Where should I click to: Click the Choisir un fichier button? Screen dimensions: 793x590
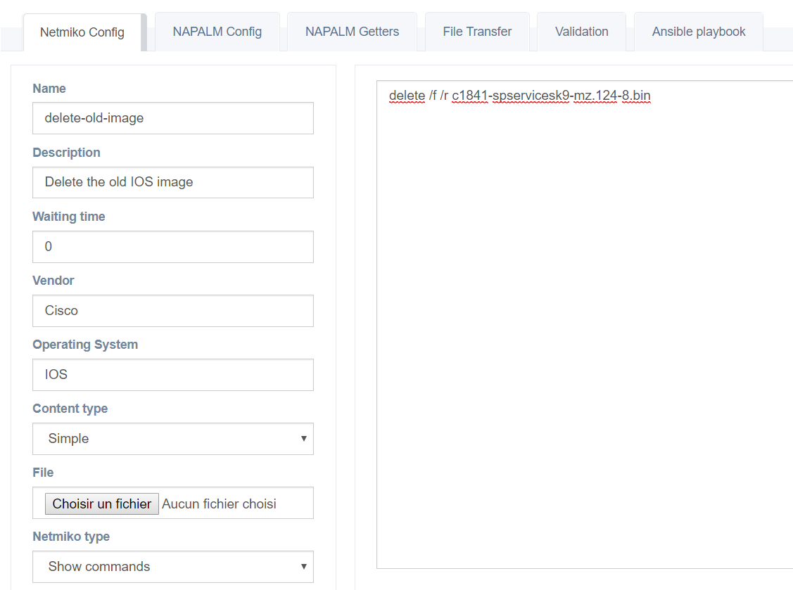(x=101, y=504)
